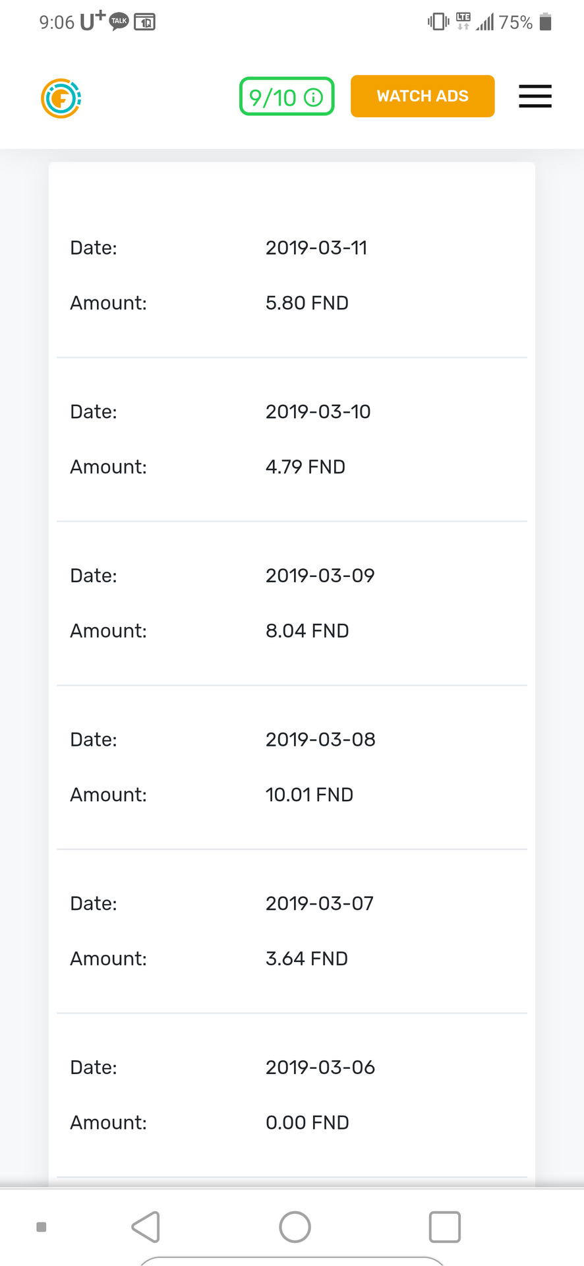This screenshot has height=1266, width=584.
Task: Select the 2019-03-08 date row
Action: [x=291, y=740]
